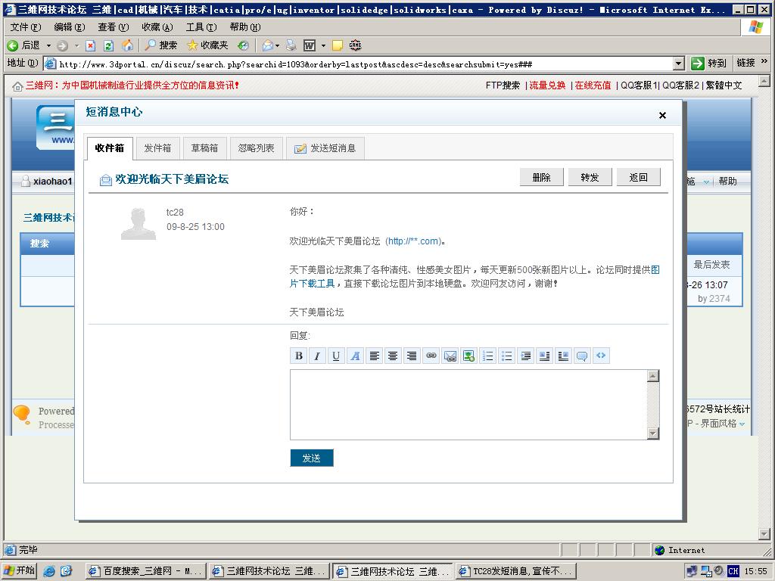775x581 pixels.
Task: Click the 返回 return button
Action: coord(639,177)
